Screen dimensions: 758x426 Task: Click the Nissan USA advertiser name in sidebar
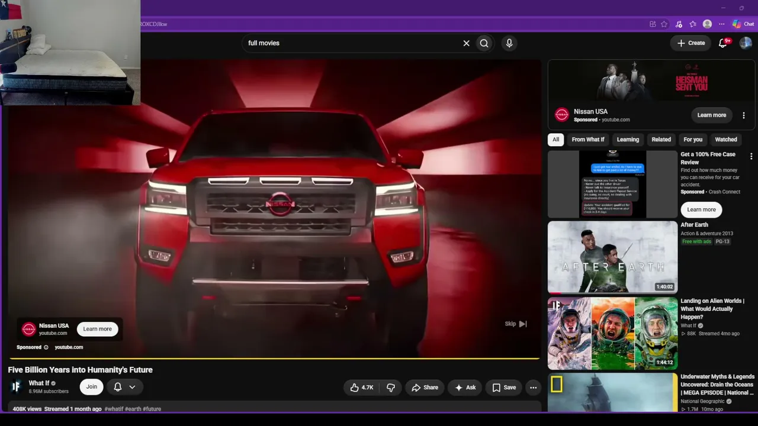pos(590,111)
